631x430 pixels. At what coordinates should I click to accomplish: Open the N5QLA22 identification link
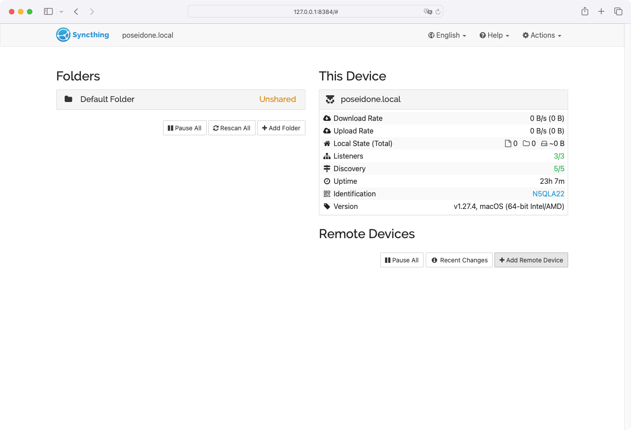tap(548, 194)
